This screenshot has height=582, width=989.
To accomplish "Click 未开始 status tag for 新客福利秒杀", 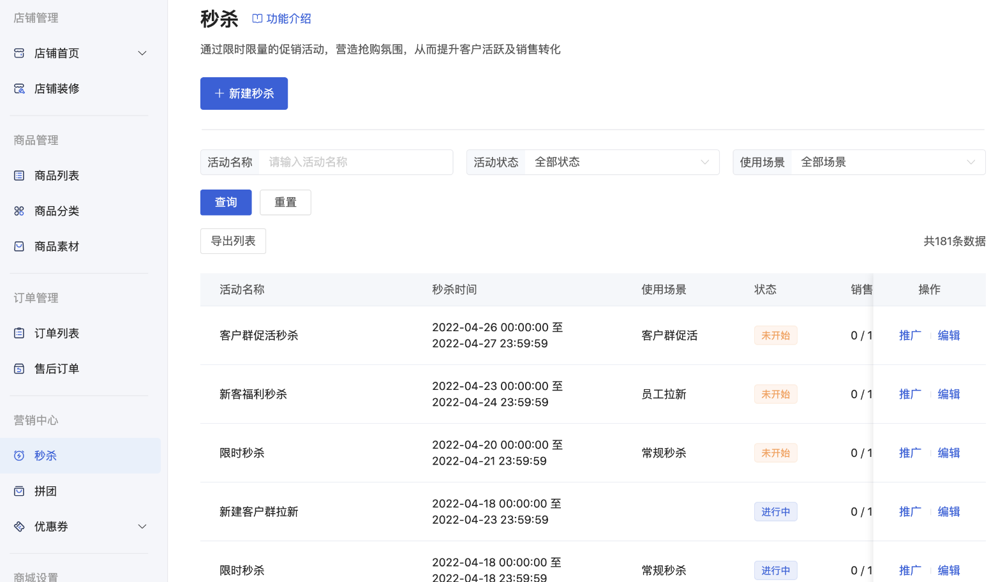I will point(775,394).
